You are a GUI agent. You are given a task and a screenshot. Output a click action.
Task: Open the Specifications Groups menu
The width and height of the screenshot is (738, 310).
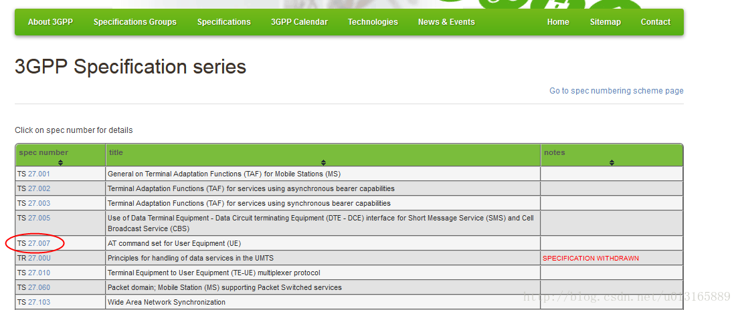point(135,22)
